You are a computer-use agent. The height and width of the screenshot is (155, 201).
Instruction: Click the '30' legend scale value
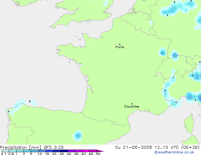[69, 154]
